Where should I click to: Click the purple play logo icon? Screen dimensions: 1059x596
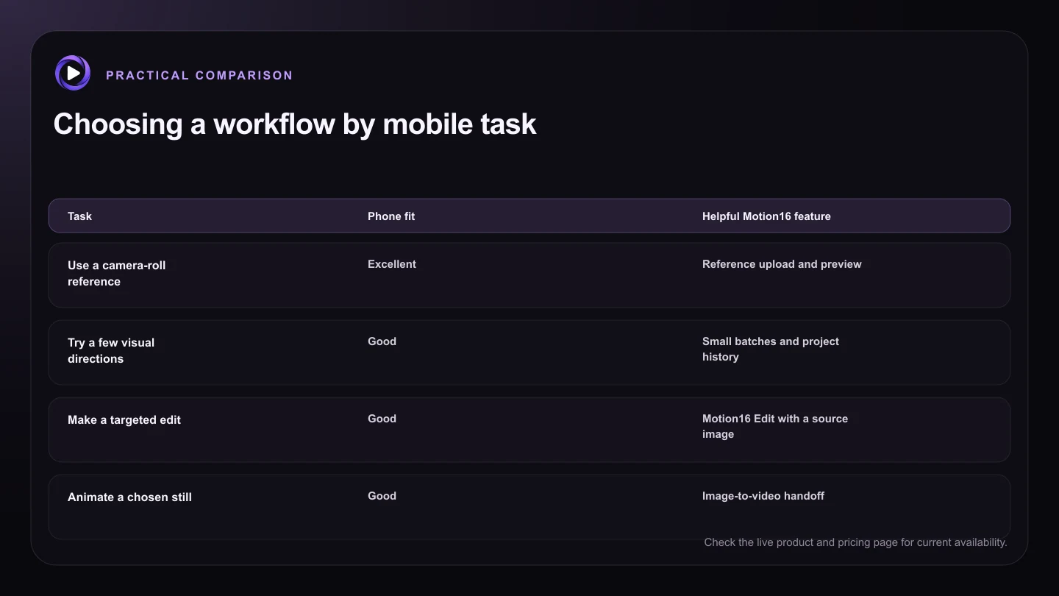tap(73, 73)
